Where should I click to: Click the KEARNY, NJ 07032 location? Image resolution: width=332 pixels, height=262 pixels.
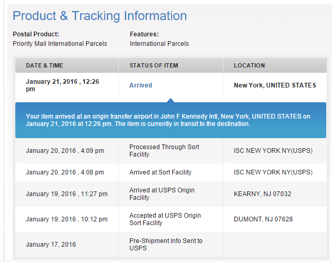(x=262, y=193)
